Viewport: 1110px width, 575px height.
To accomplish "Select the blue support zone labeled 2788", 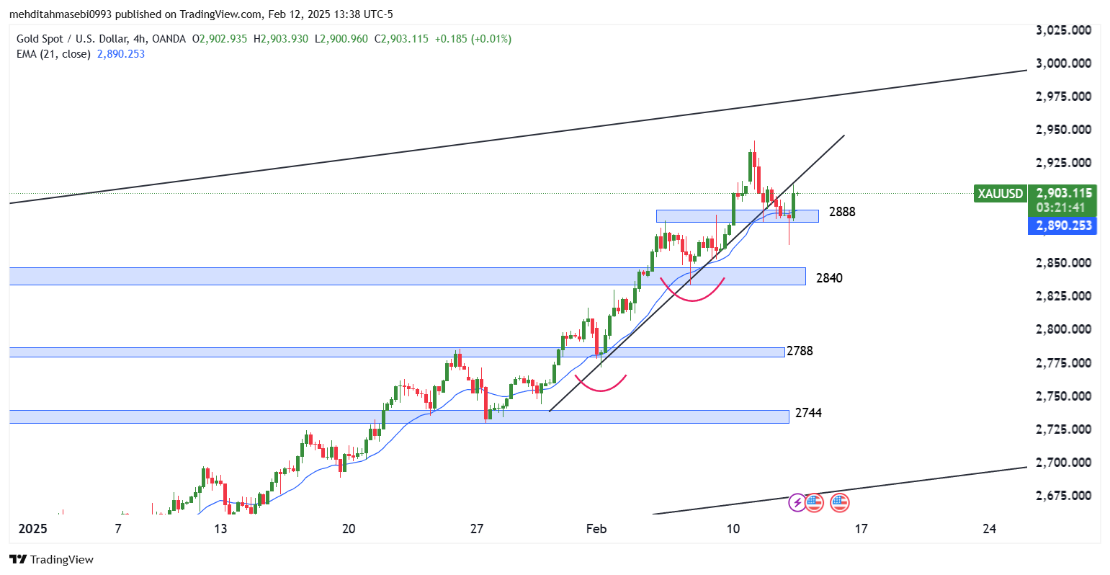I will click(x=396, y=352).
